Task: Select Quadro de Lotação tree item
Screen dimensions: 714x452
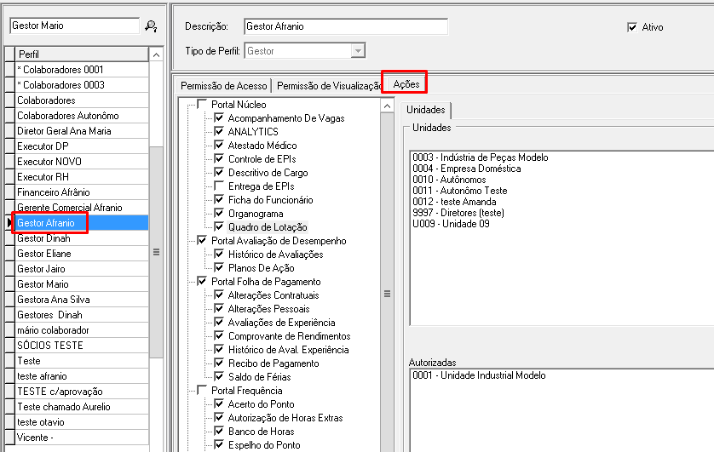Action: point(268,227)
